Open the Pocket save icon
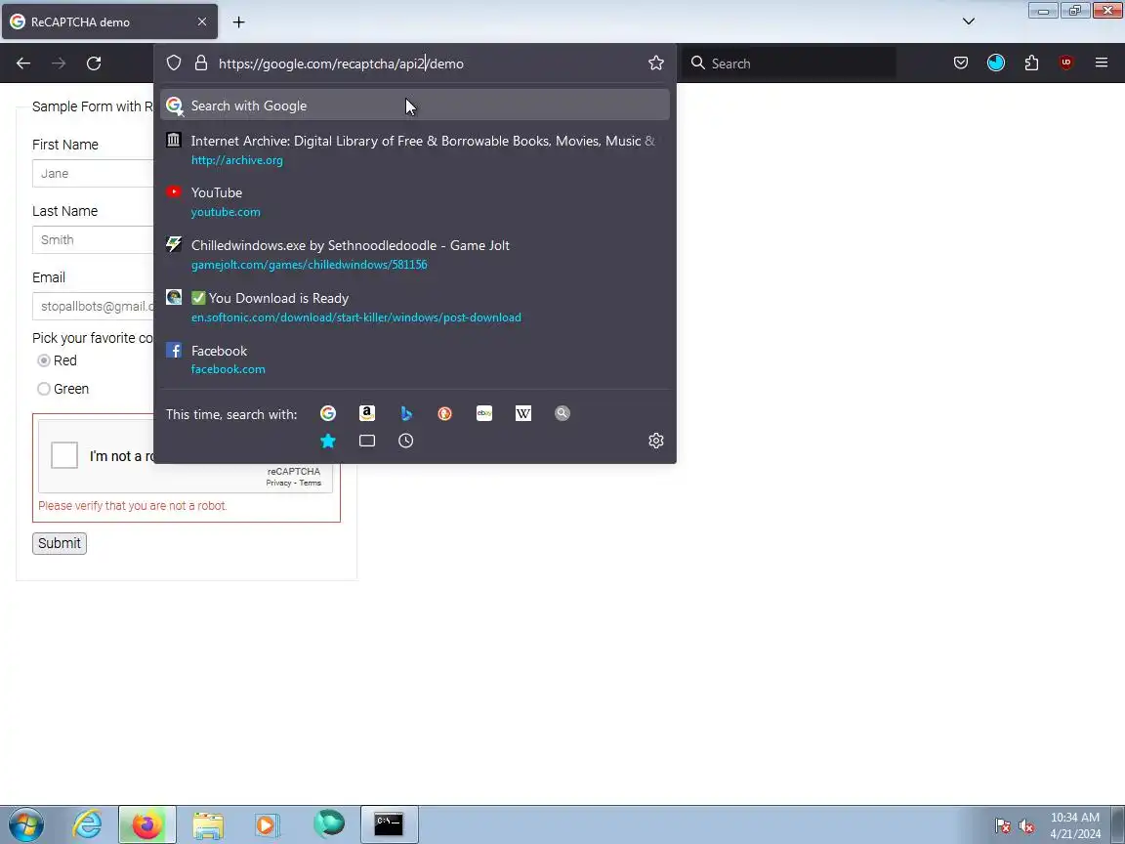The width and height of the screenshot is (1125, 844). pyautogui.click(x=961, y=63)
